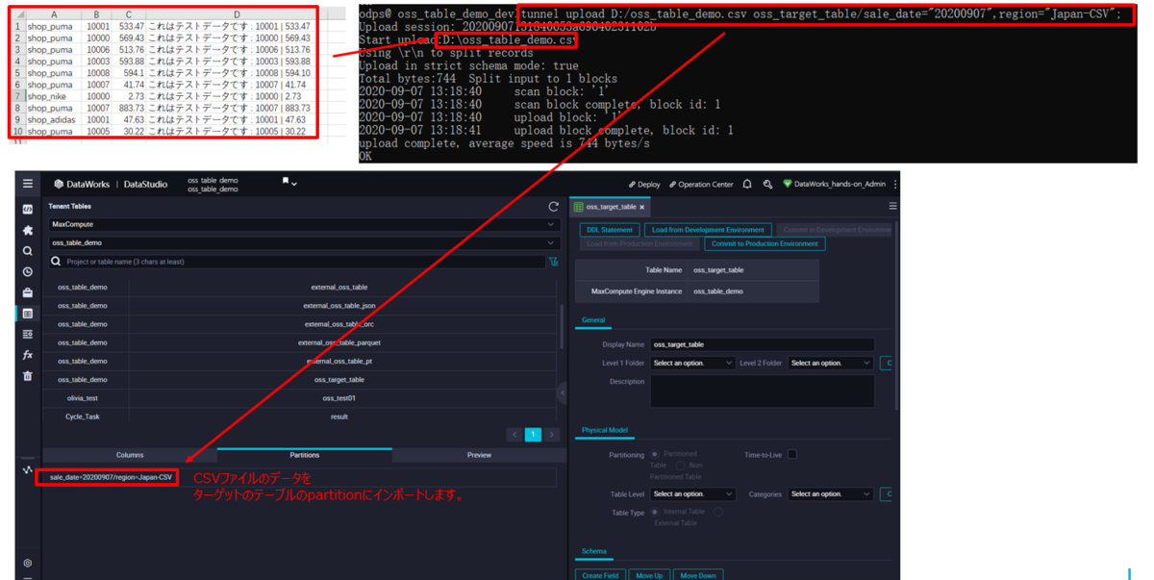Go to the General section tab
Viewport: 1154px width, 580px height.
592,320
